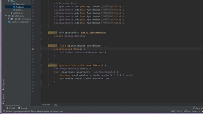Click the External Libraries icon
This screenshot has width=203, height=114.
9,16
